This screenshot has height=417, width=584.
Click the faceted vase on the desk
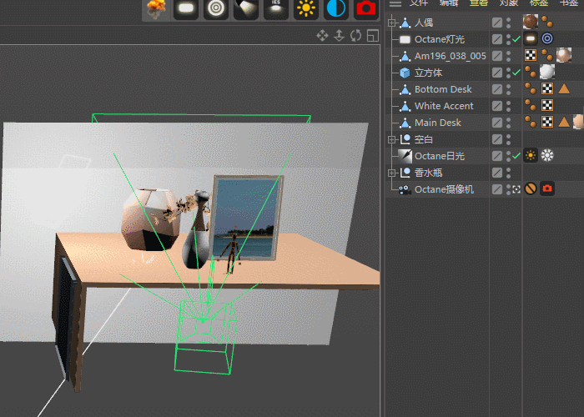pyautogui.click(x=149, y=219)
